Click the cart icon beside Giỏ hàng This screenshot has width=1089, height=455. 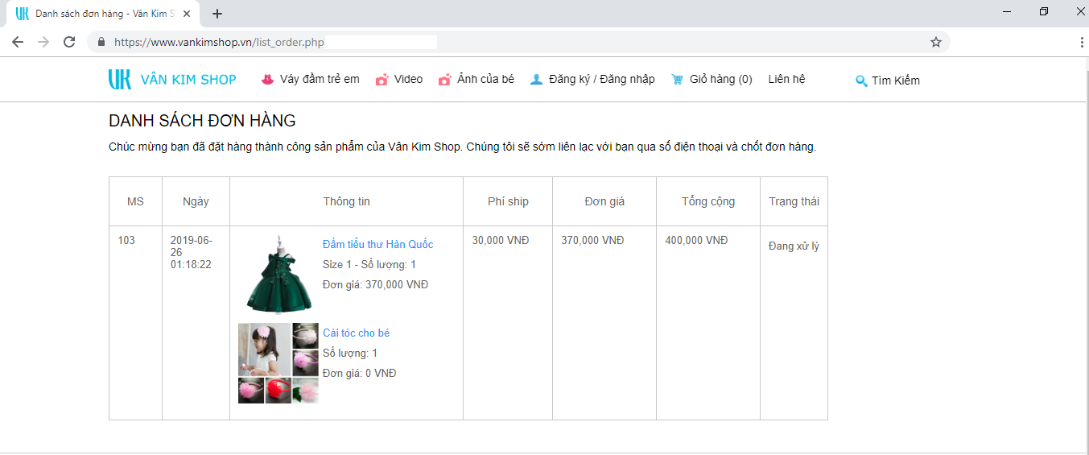(x=677, y=79)
